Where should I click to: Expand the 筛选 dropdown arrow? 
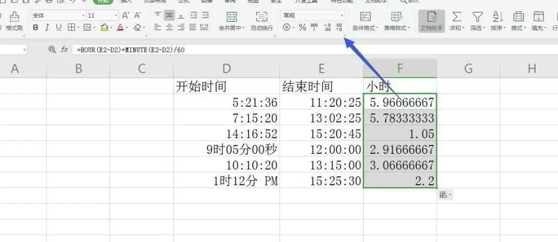tap(484, 28)
